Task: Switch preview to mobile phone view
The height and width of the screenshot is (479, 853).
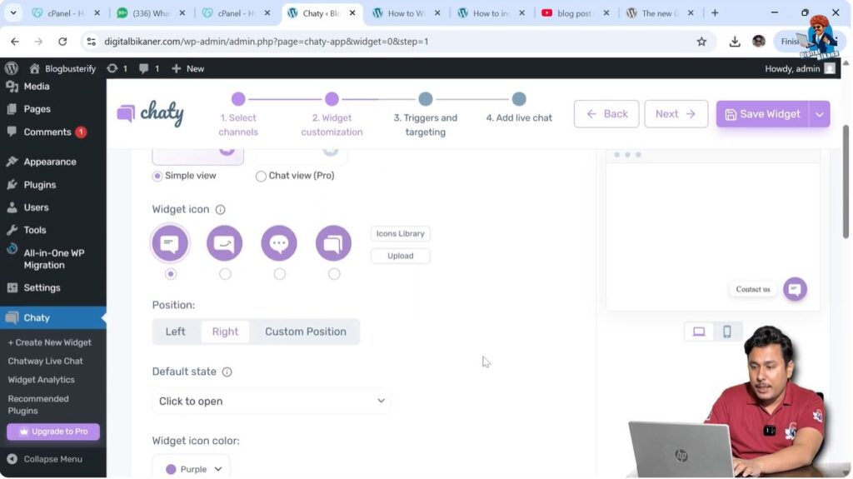Action: (x=726, y=332)
